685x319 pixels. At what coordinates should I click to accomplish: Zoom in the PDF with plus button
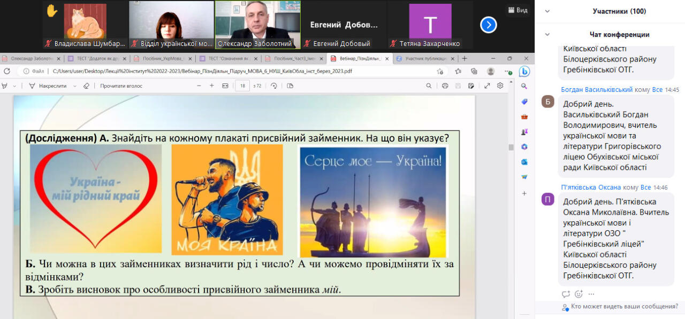click(212, 85)
